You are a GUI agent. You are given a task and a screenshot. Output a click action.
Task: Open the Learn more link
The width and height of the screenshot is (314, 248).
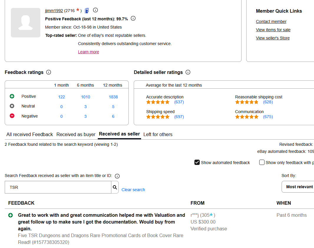tap(88, 52)
